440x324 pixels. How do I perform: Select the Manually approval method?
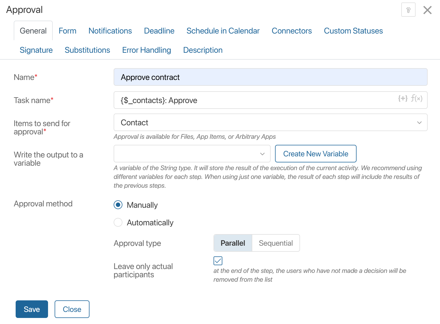click(x=118, y=205)
